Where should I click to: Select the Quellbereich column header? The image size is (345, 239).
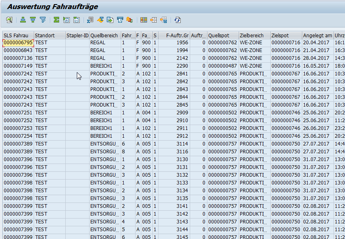tap(104, 36)
